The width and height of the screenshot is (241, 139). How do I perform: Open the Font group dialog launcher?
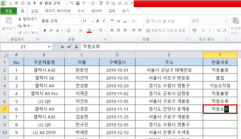pyautogui.click(x=105, y=39)
